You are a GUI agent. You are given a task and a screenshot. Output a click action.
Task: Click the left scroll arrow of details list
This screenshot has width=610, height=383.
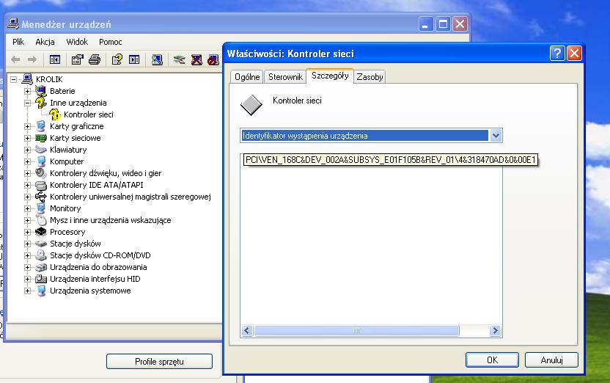(246, 330)
